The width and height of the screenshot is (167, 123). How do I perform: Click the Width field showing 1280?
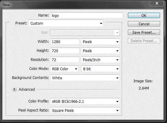(65, 42)
